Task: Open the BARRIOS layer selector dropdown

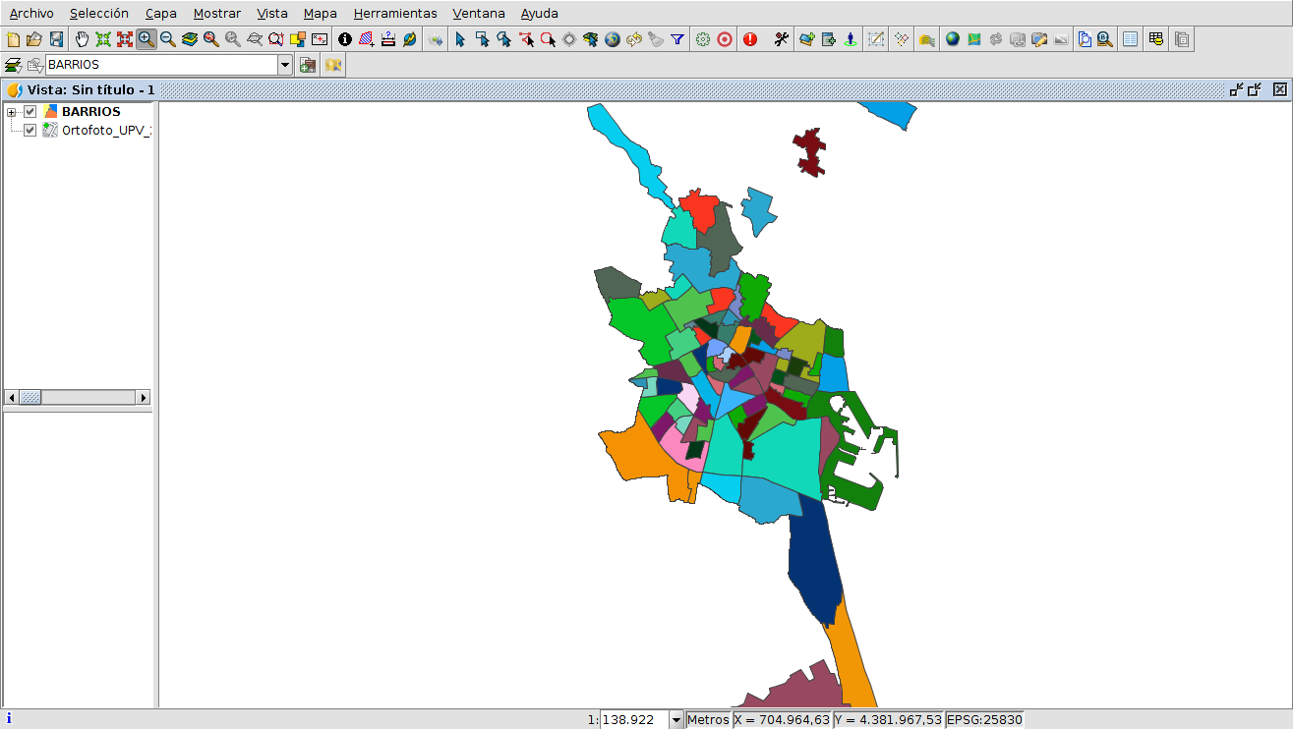Action: [285, 65]
